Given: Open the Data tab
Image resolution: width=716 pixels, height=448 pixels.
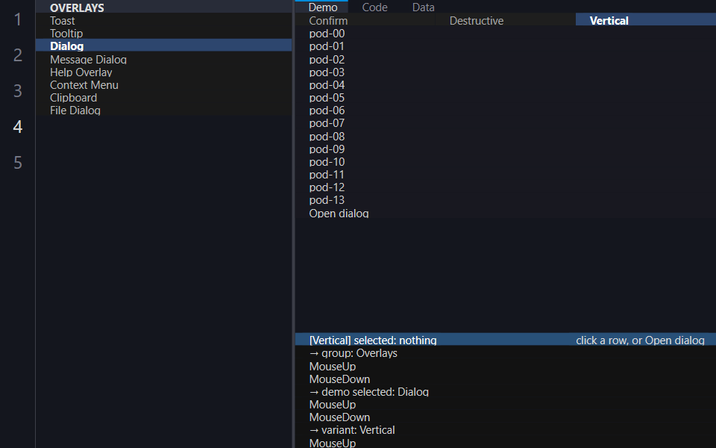Looking at the screenshot, I should (424, 7).
